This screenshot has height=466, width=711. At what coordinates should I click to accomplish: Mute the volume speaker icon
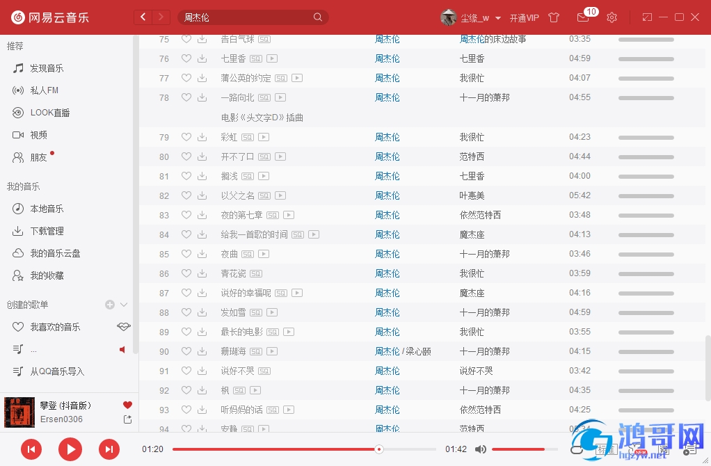click(480, 449)
